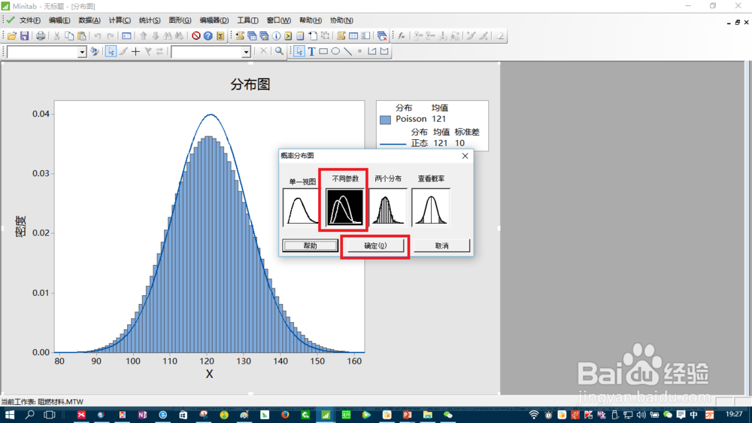
Task: Redo the last action
Action: coord(111,36)
